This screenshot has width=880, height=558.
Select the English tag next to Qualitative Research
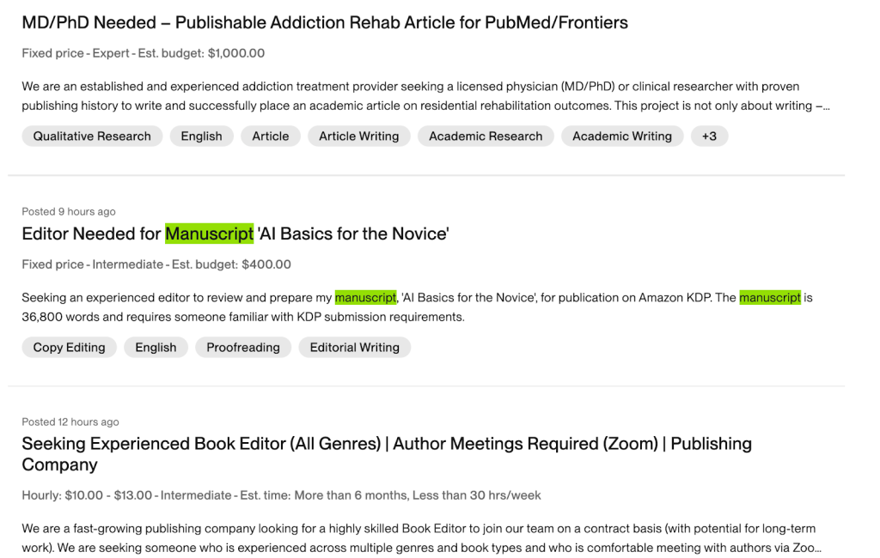coord(201,136)
